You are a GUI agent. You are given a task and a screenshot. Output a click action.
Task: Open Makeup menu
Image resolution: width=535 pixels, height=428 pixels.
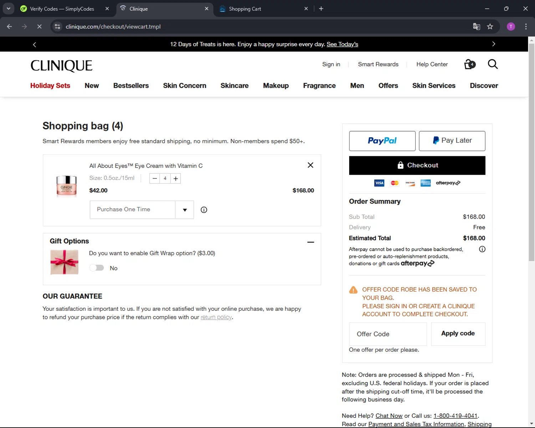(x=276, y=86)
